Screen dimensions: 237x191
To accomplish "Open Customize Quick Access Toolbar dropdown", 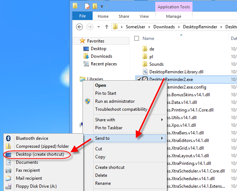I will click(x=102, y=7).
